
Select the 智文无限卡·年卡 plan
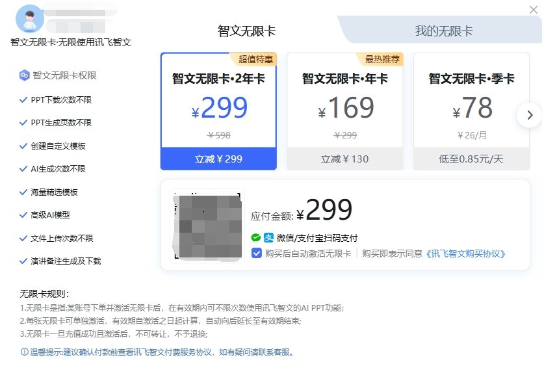coord(345,111)
